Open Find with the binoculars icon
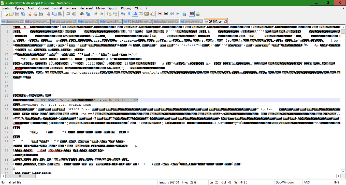The width and height of the screenshot is (346, 185). [x=82, y=14]
